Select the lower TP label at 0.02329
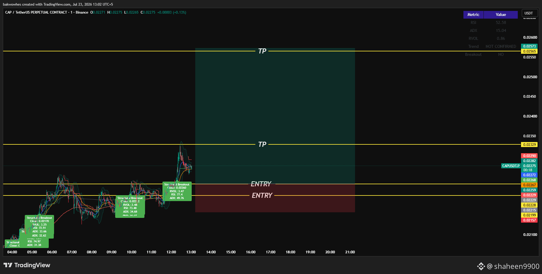Viewport: 542px width, 274px height. click(262, 144)
